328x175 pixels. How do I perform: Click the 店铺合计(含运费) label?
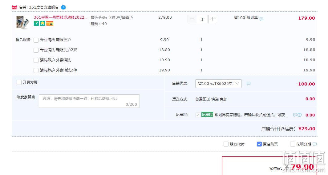(278, 129)
